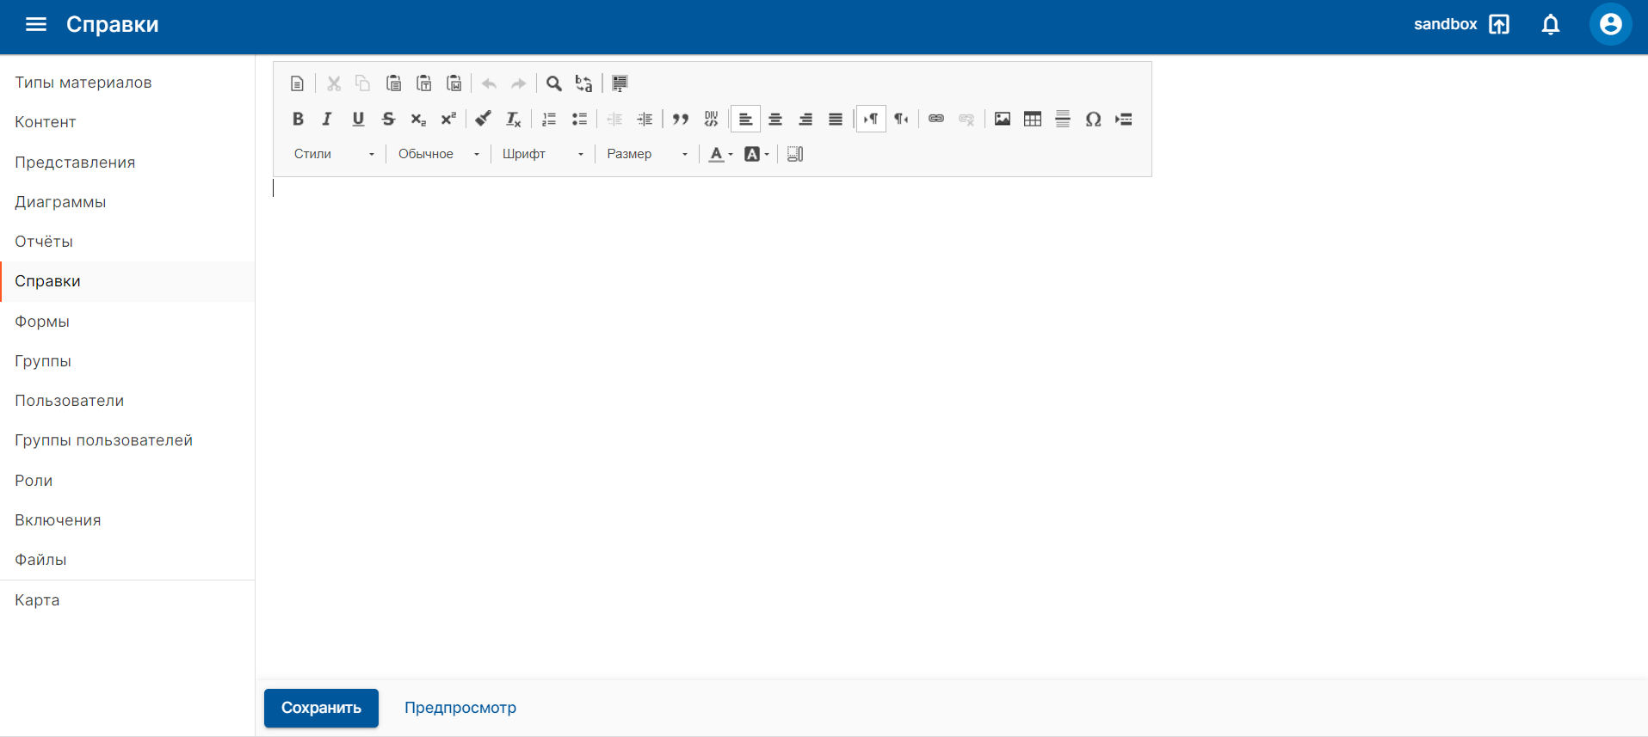Open the user account avatar
This screenshot has height=737, width=1648.
[x=1610, y=24]
